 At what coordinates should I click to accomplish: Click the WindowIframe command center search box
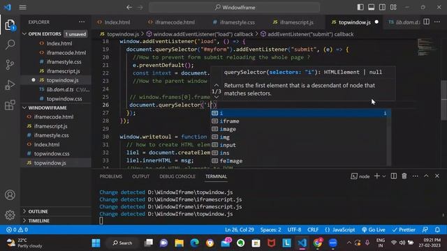(x=235, y=8)
